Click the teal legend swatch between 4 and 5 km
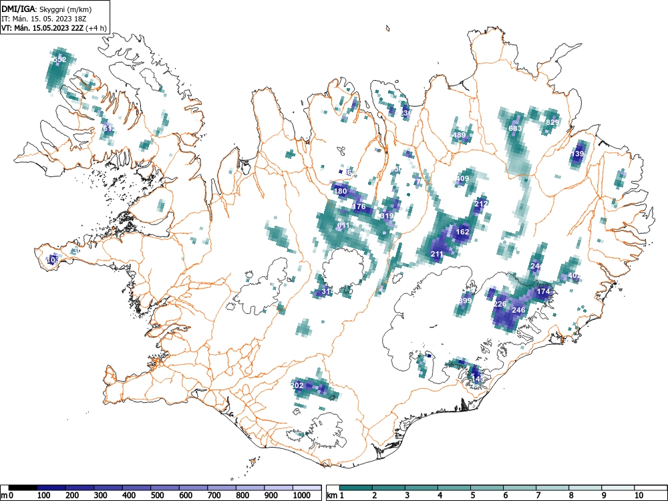The image size is (668, 501). click(454, 488)
